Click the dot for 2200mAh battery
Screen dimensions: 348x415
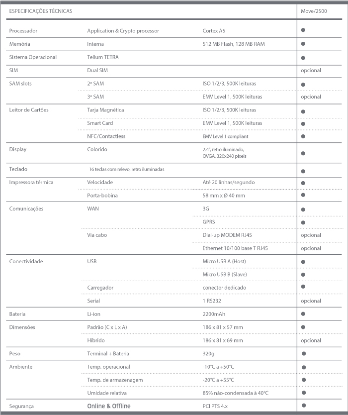point(303,314)
